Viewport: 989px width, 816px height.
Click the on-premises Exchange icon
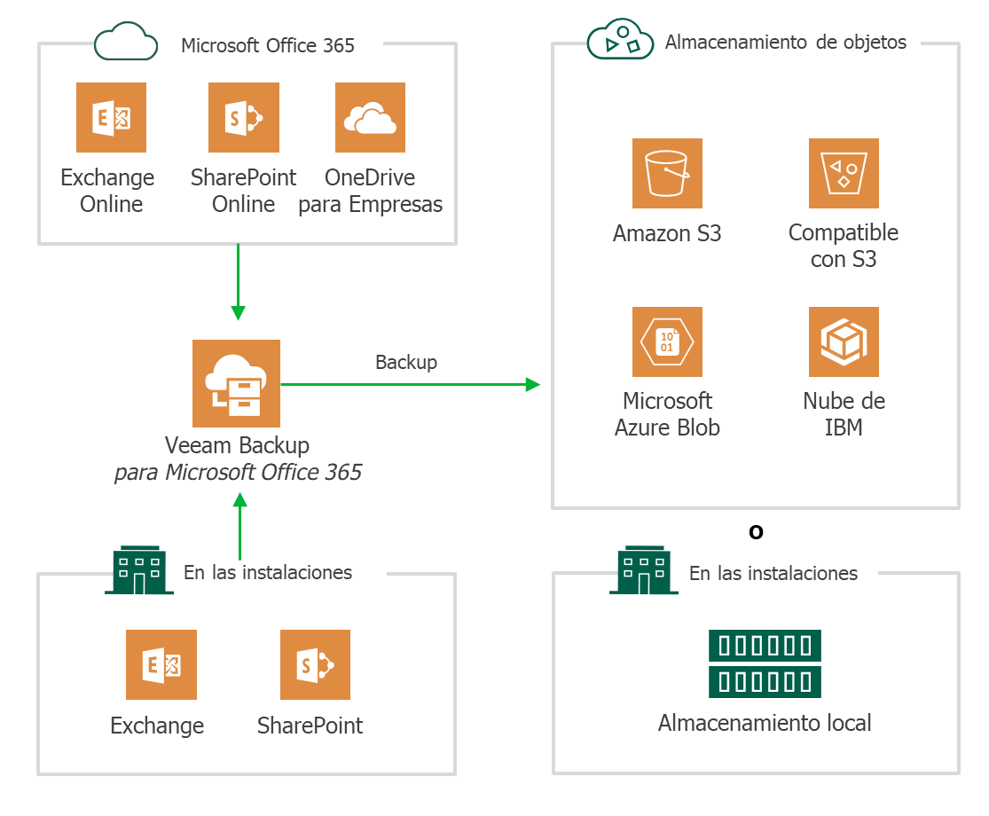[x=161, y=665]
